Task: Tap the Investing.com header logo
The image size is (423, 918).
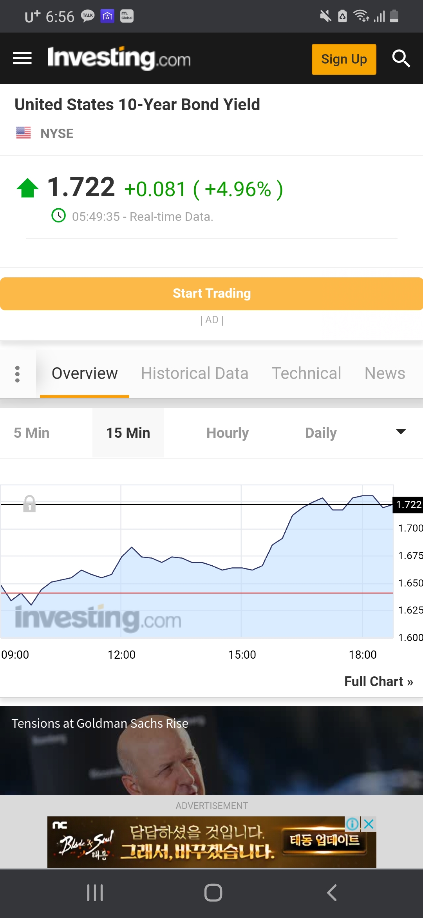Action: (119, 58)
